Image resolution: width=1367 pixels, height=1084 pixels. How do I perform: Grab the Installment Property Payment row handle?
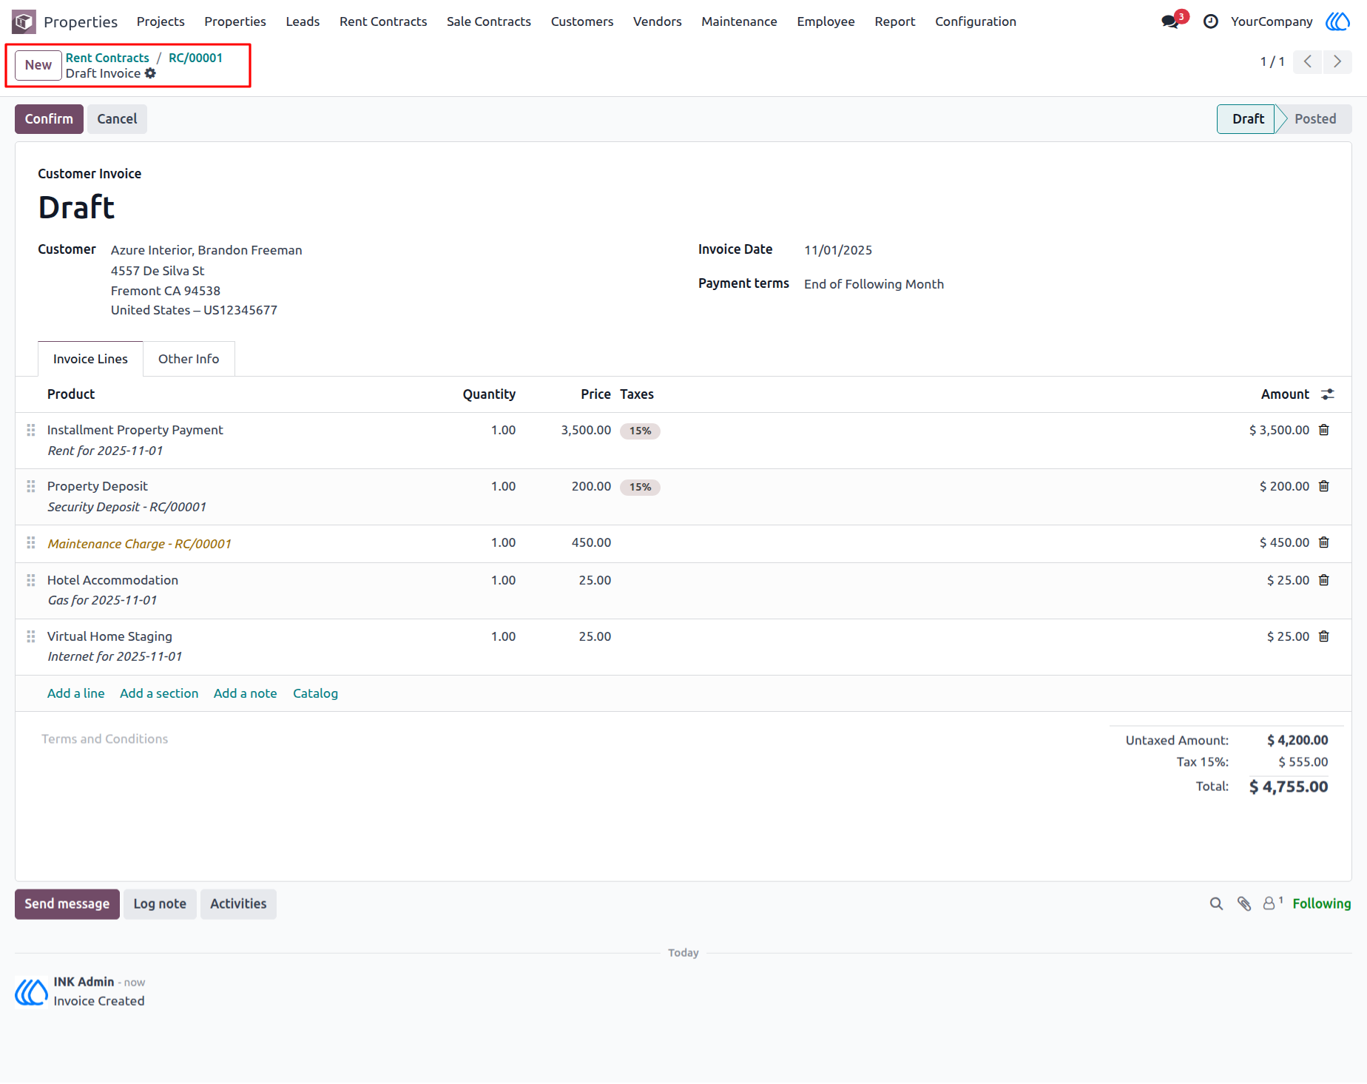tap(31, 430)
